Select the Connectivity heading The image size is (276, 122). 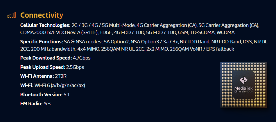click(42, 15)
